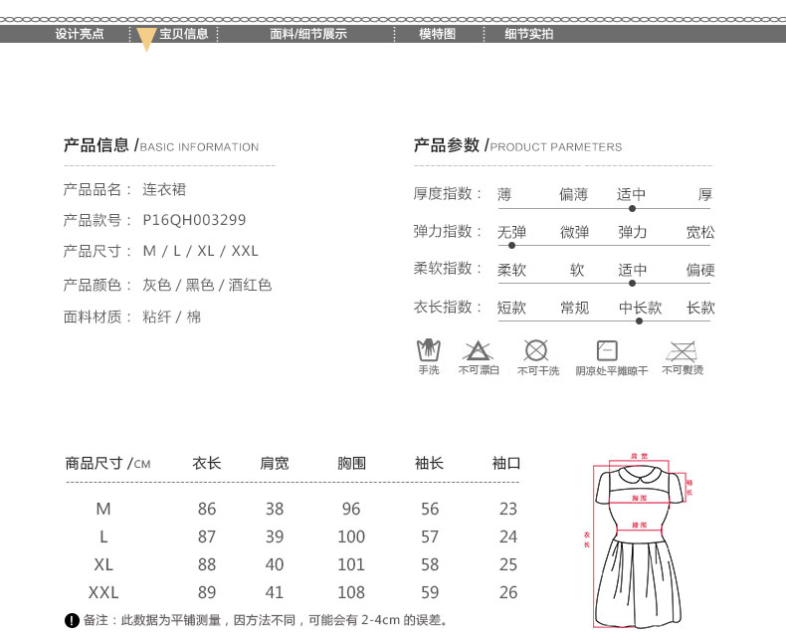Click the 胸围 column header
Image resolution: width=786 pixels, height=643 pixels.
pyautogui.click(x=351, y=463)
